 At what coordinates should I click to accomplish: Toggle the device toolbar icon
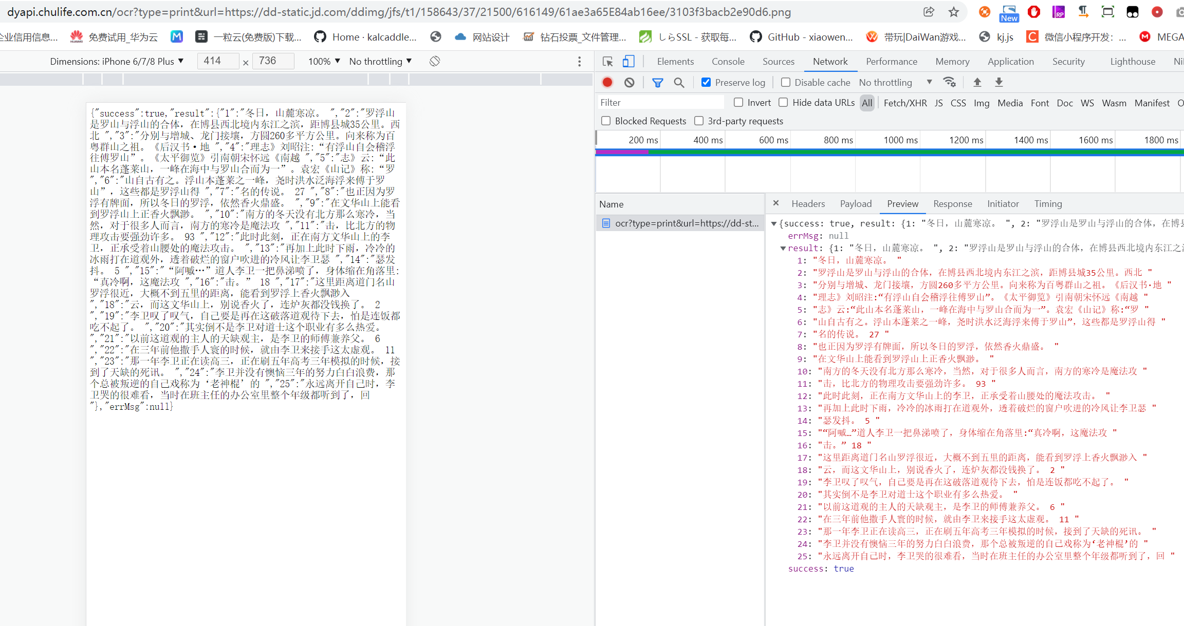[628, 62]
